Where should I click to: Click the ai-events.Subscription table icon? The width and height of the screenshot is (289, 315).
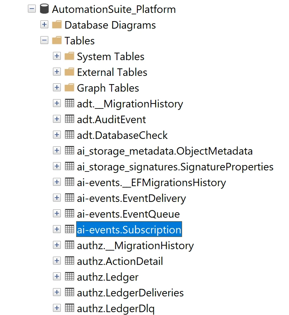point(69,229)
